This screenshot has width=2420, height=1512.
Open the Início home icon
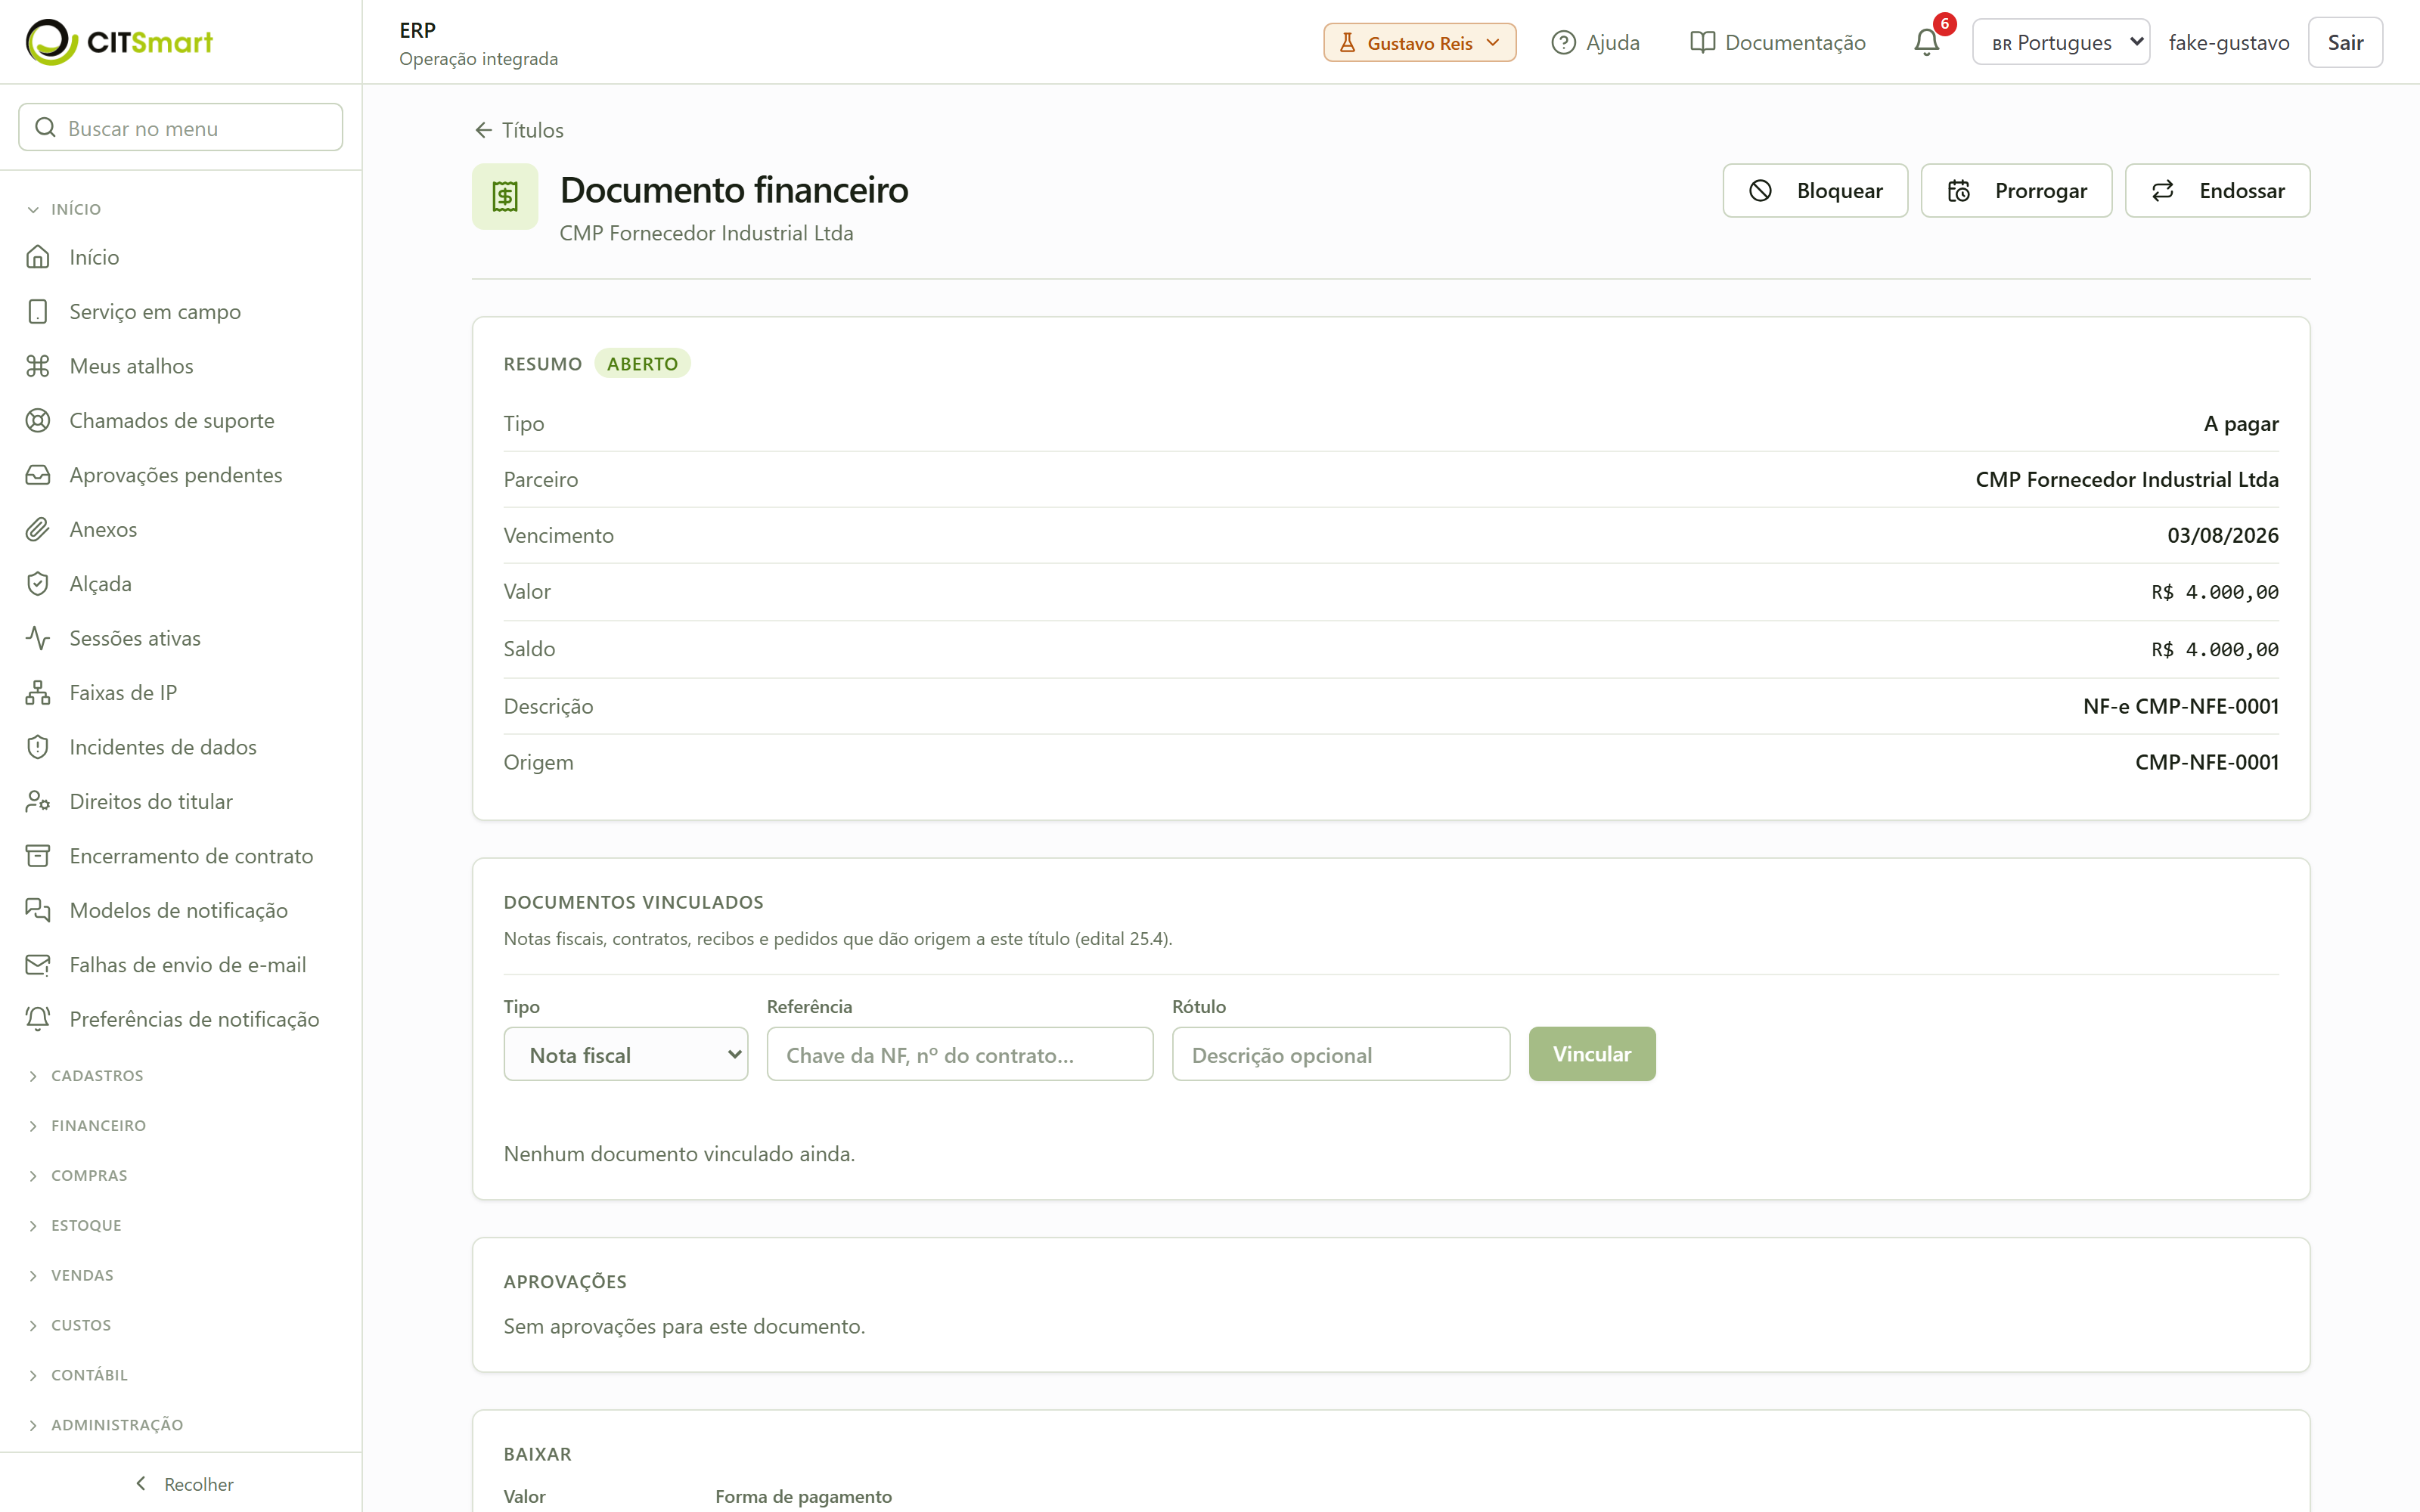[38, 257]
